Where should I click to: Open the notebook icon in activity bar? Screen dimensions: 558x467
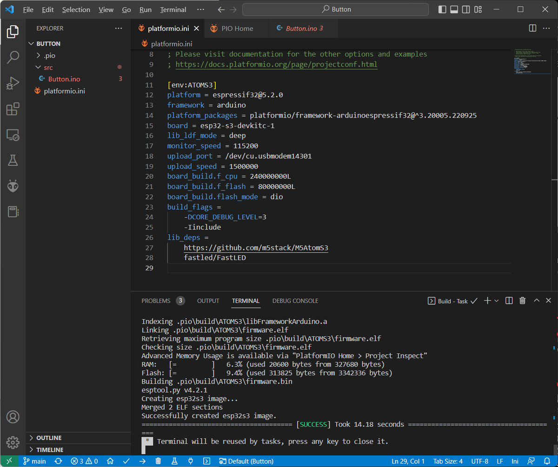coord(13,212)
